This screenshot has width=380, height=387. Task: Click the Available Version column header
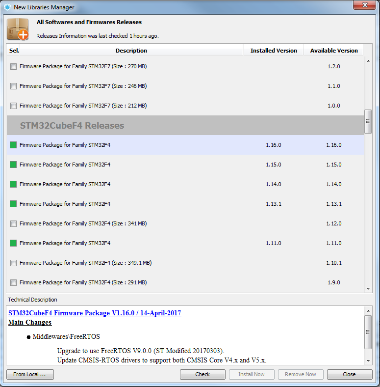pos(334,51)
